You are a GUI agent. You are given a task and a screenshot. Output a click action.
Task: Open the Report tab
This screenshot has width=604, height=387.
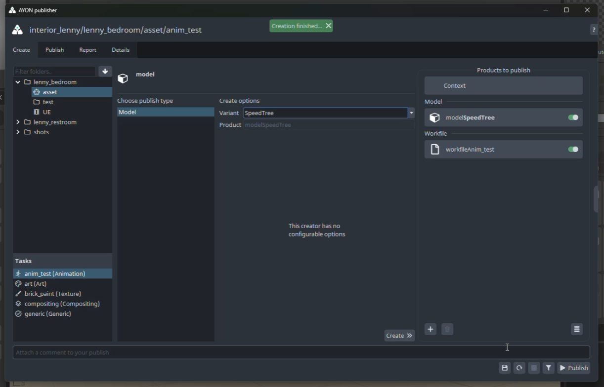coord(87,50)
